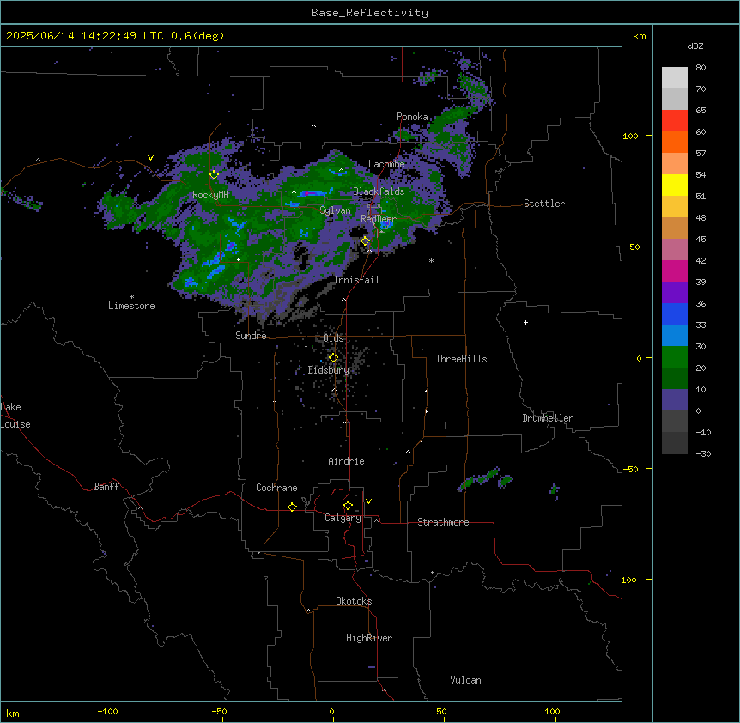Click the caret marker between Calgary and Strathmore
This screenshot has height=723, width=740.
click(377, 520)
